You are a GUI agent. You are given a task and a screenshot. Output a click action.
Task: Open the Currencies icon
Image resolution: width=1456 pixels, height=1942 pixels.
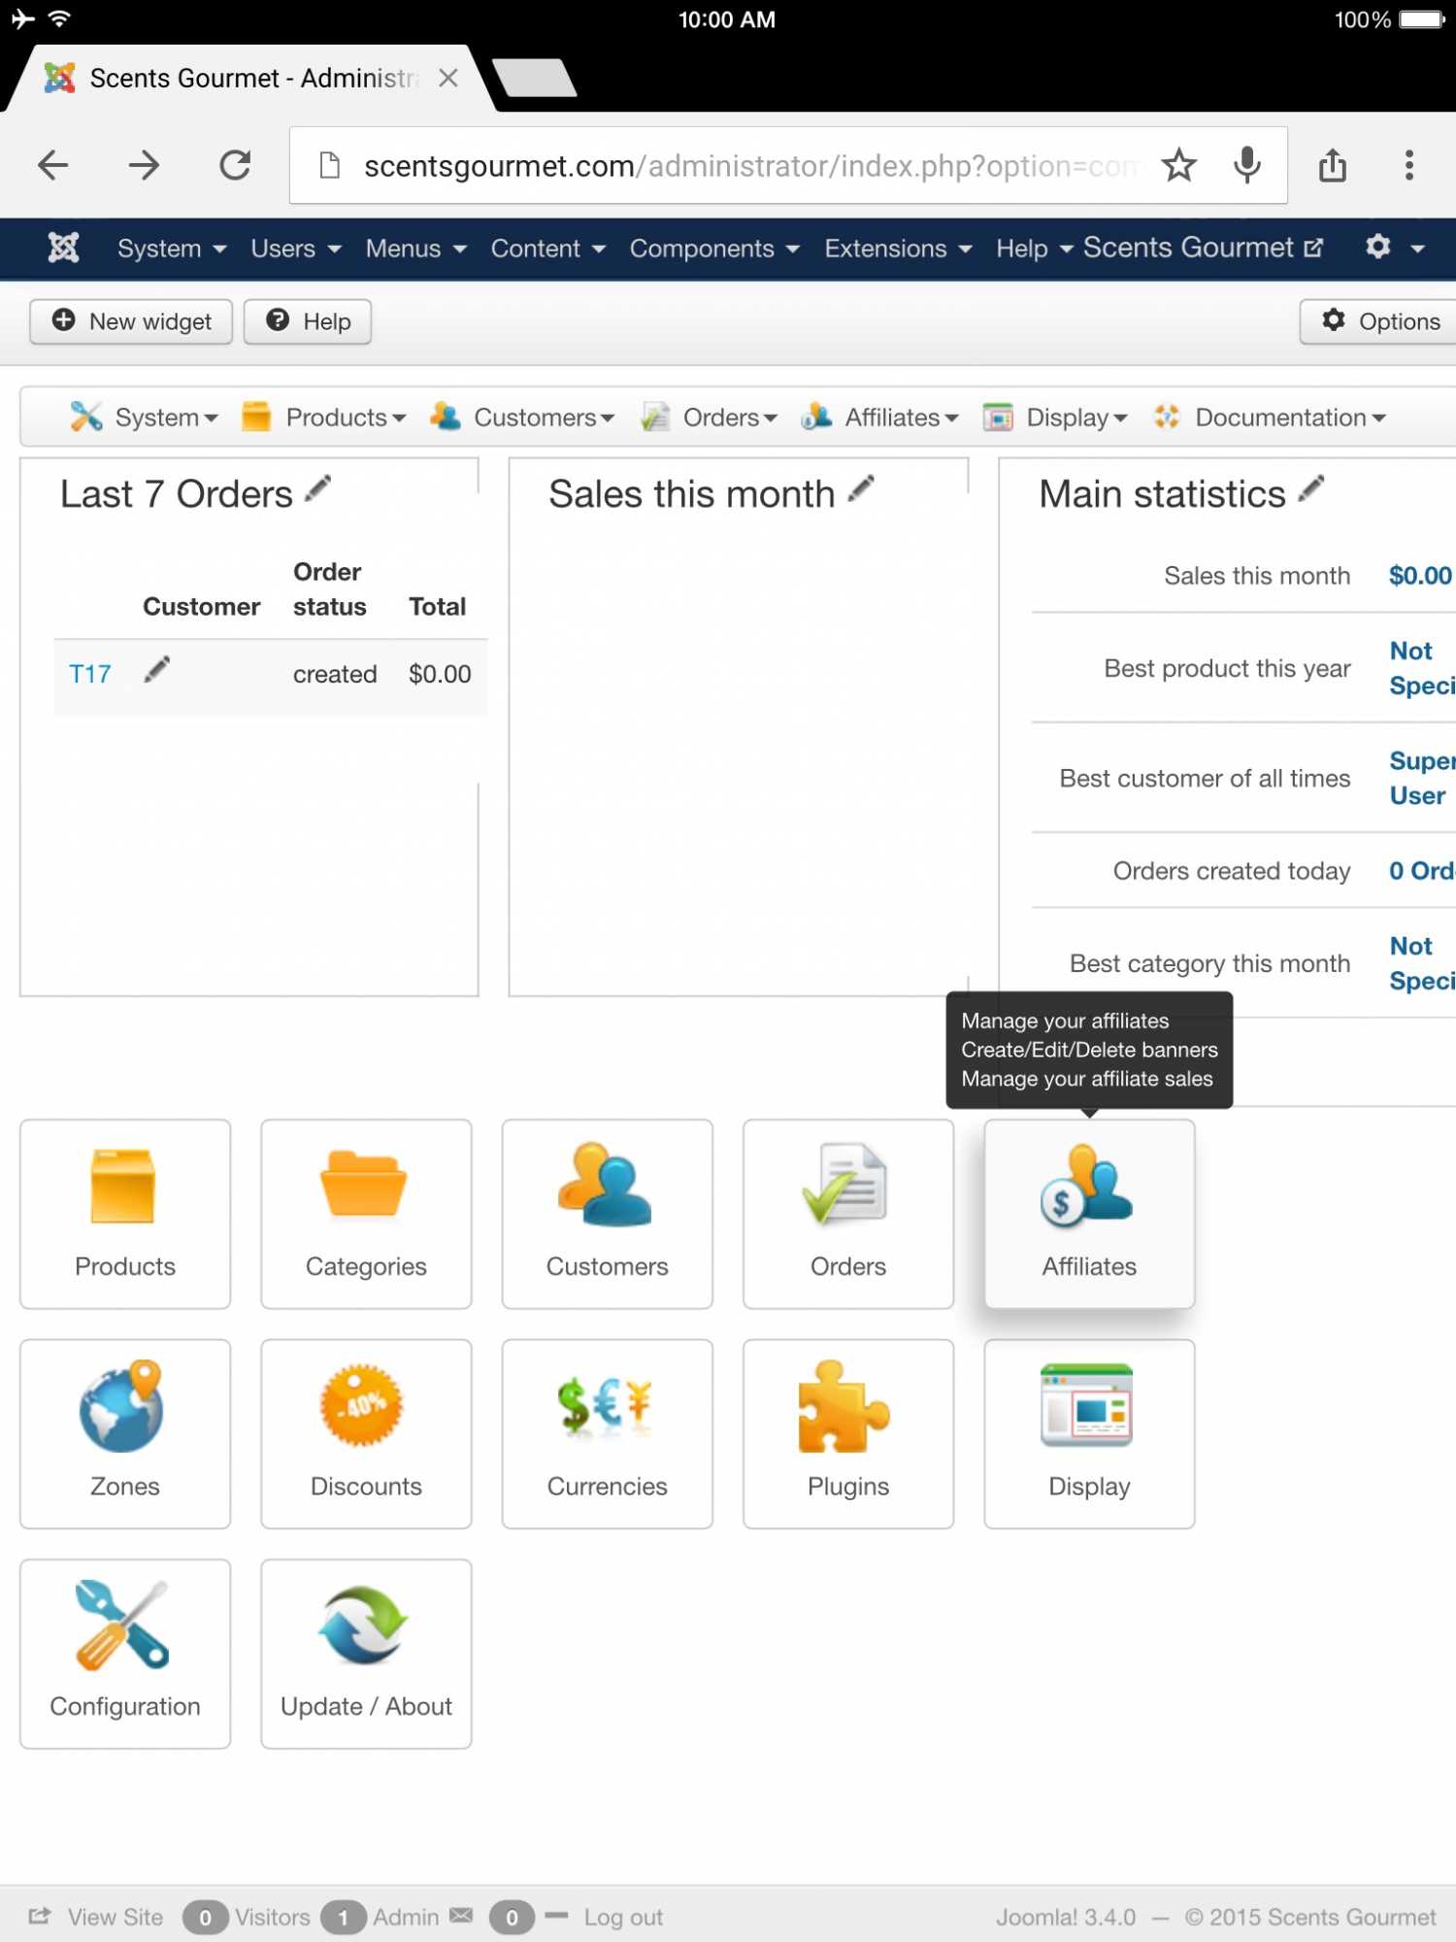607,1433
